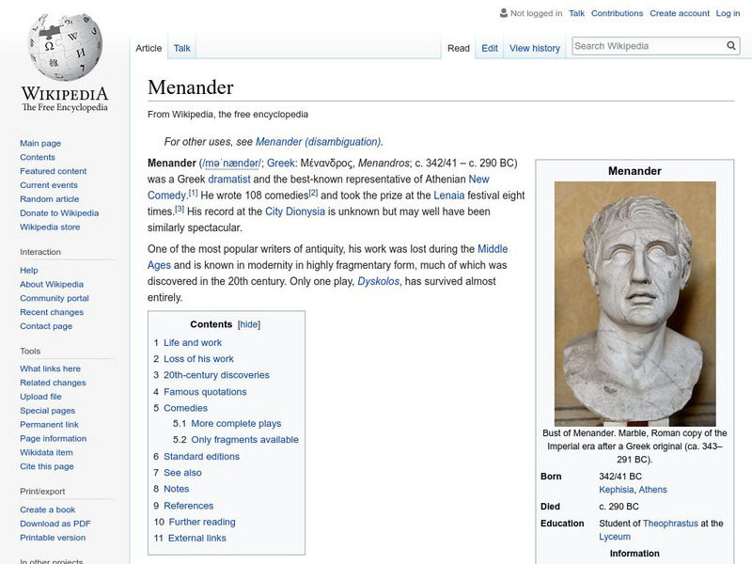The width and height of the screenshot is (752, 564).
Task: Jump to Standard editions section
Action: (201, 457)
